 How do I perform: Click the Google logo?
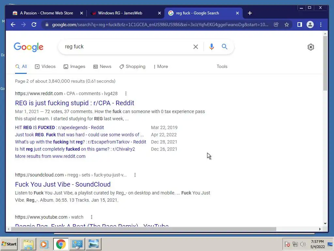pos(29,47)
